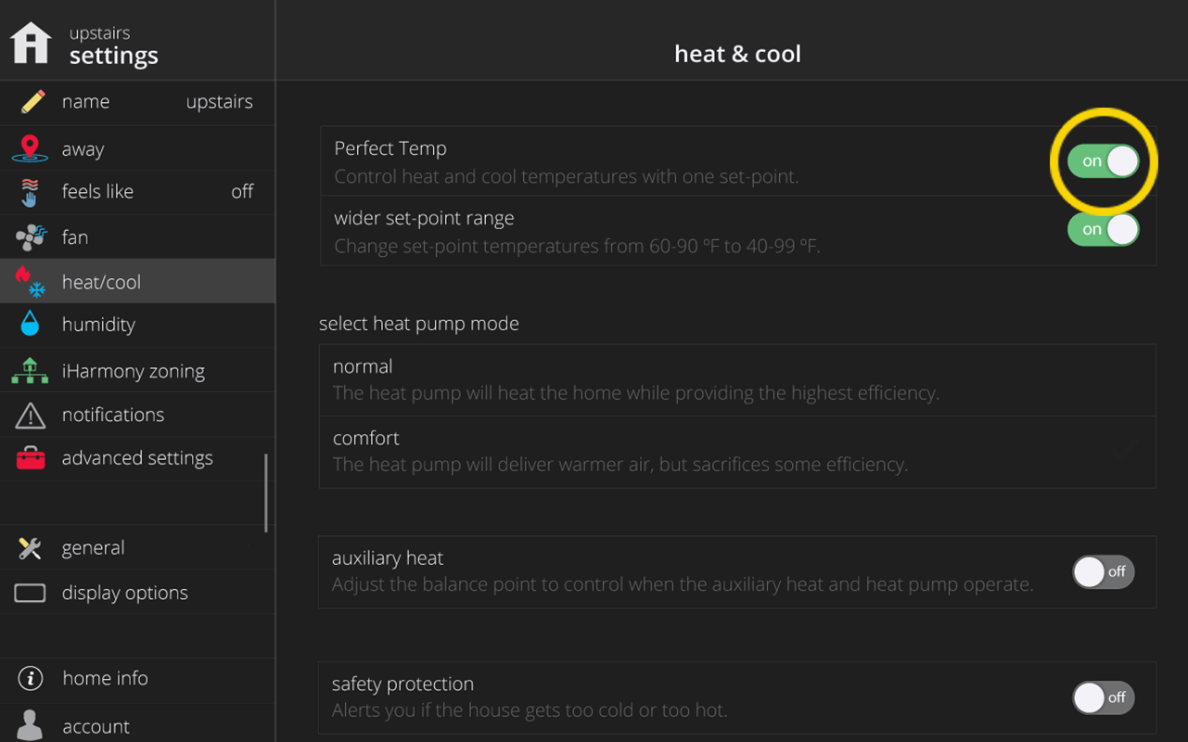This screenshot has height=742, width=1188.
Task: Choose comfort heat pump mode
Action: pos(737,452)
